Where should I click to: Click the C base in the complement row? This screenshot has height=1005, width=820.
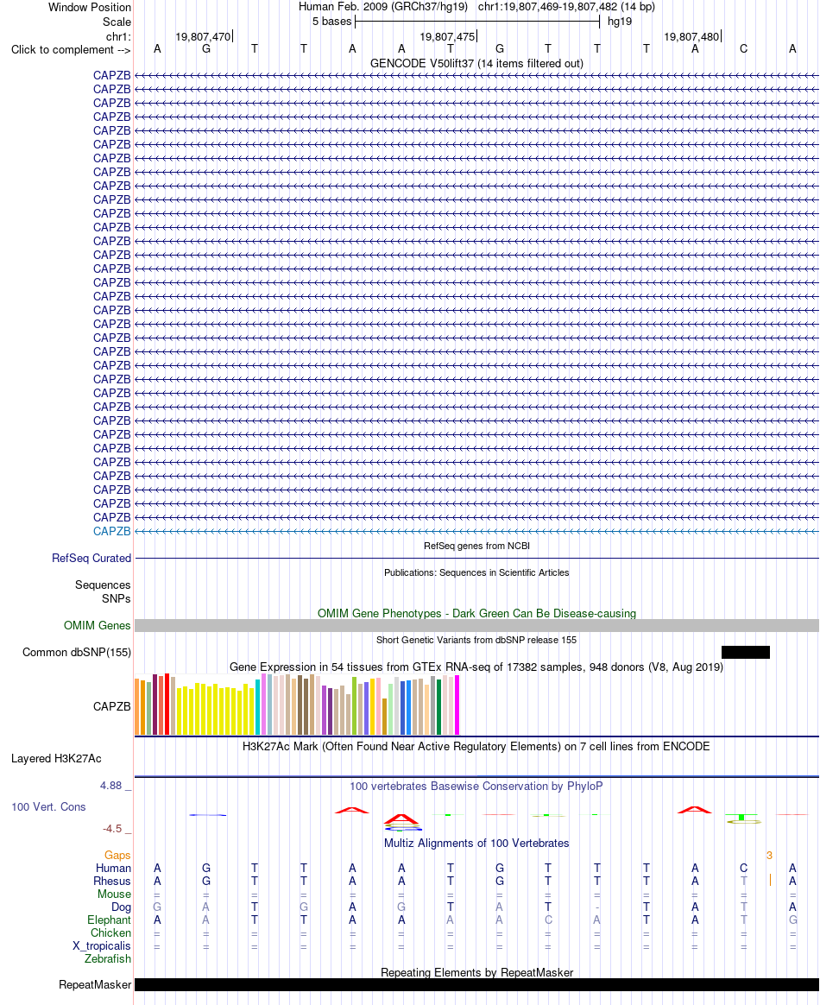click(x=743, y=49)
